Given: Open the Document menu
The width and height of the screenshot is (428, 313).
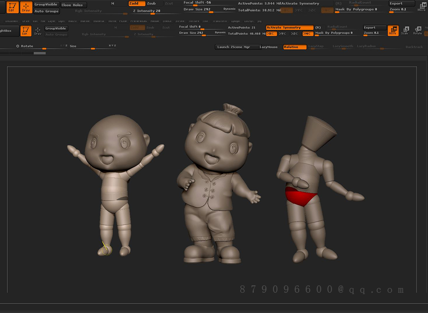Looking at the screenshot, I should [x=12, y=21].
